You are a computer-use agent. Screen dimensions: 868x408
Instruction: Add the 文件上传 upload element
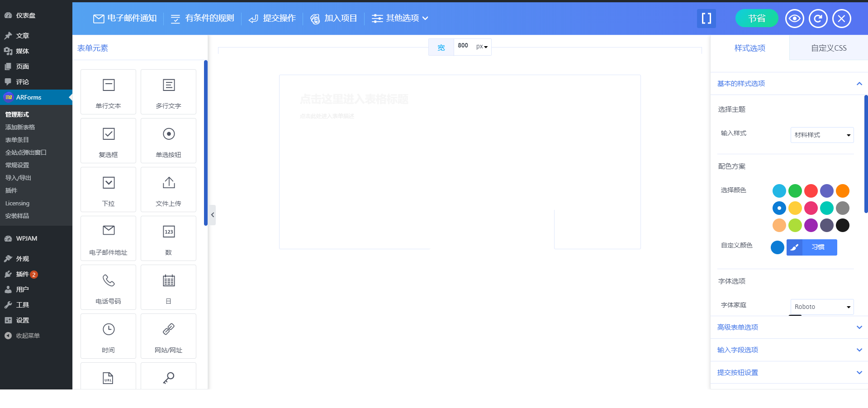tap(168, 190)
